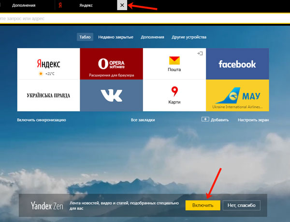Screen dimensions: 290x222
Task: Click the plus icon next to Добавить
Action: pos(205,119)
